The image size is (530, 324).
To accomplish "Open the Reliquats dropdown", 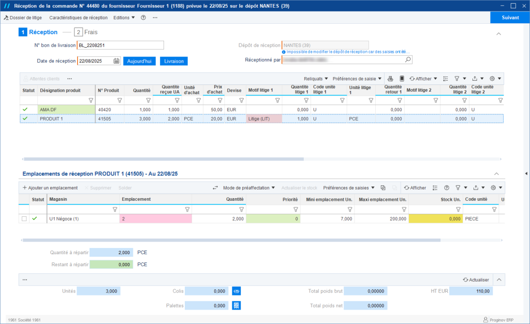I will click(x=315, y=79).
